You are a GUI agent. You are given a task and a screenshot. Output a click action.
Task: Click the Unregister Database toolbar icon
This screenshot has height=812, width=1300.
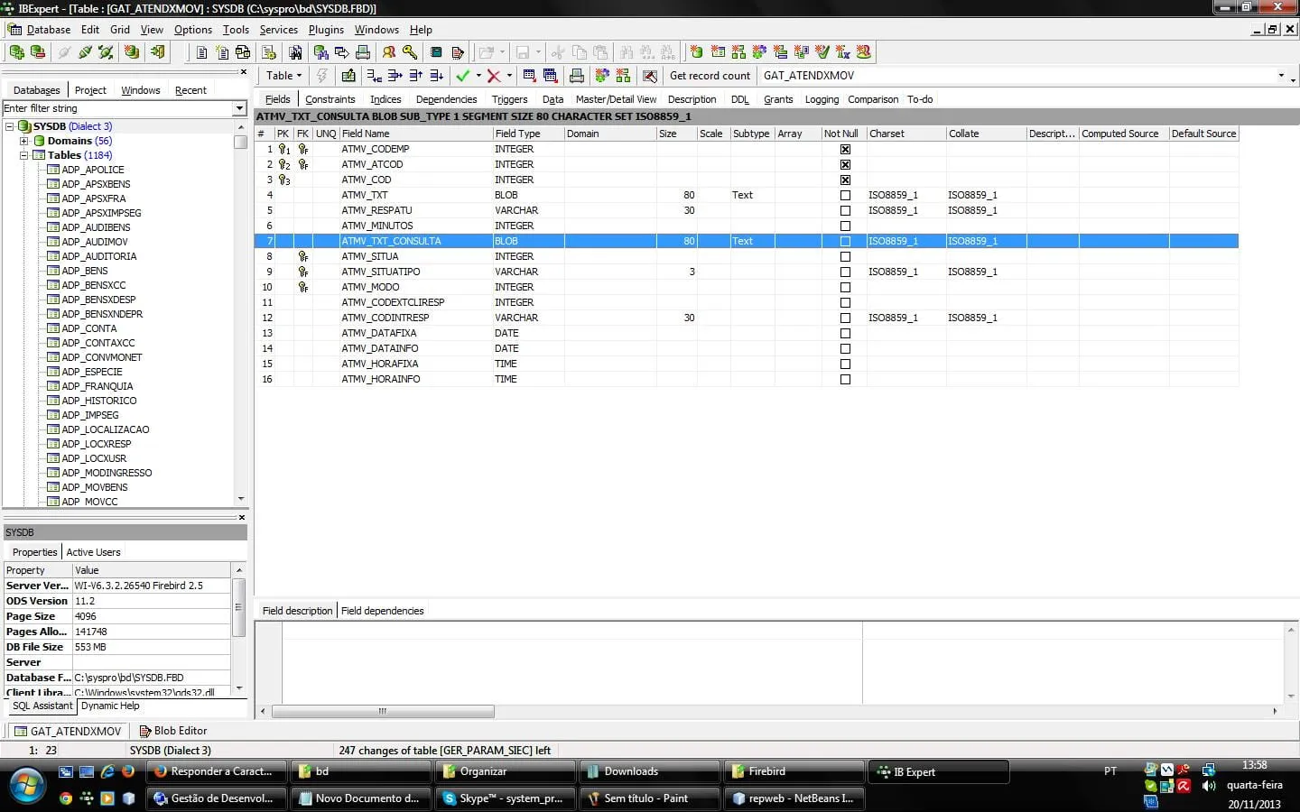point(38,52)
